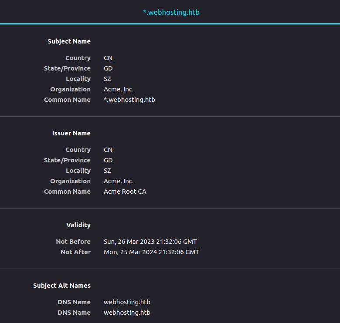Viewport: 340px width, 323px height.
Task: Click the Issuer's Country value CN
Action: click(x=108, y=150)
